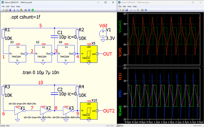Viewport: 204px width, 127px height.
Task: Click New file icon in schematic window
Action: pos(3,10)
